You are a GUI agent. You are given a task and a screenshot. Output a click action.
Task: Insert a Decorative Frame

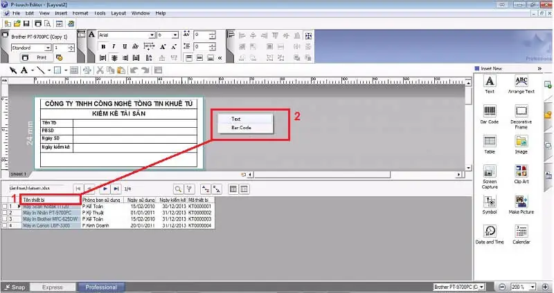[x=521, y=117]
